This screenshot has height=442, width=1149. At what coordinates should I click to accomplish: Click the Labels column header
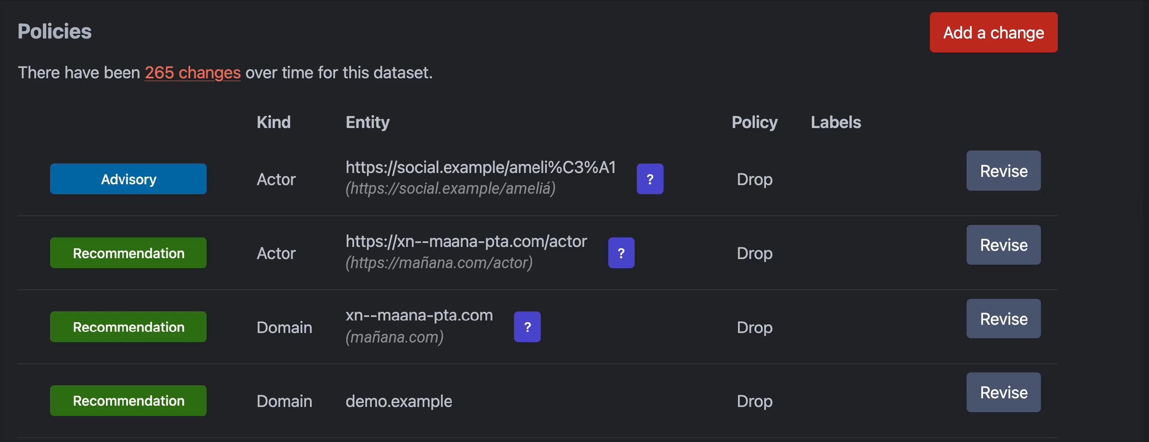(x=836, y=122)
